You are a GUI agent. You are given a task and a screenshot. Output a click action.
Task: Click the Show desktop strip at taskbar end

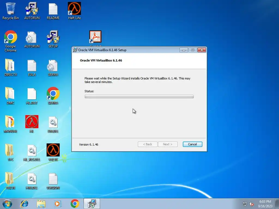[x=277, y=204]
